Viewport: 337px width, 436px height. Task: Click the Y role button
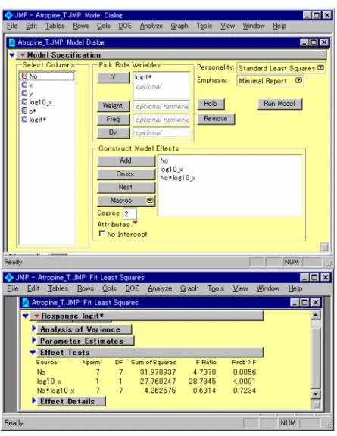click(114, 77)
